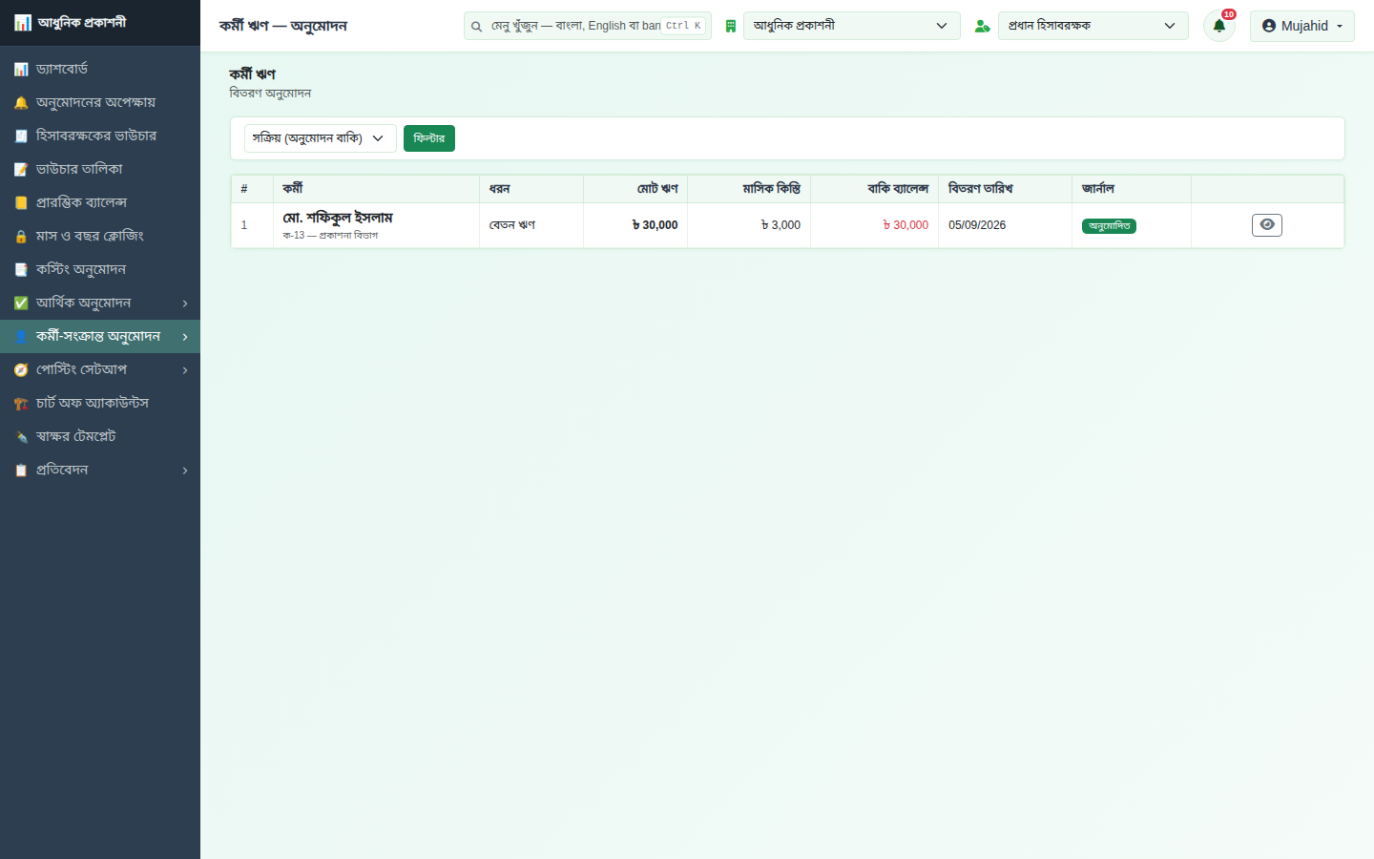Click the red balance ৳ 30,000

point(906,225)
